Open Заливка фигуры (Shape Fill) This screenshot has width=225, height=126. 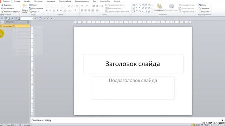click(x=187, y=5)
